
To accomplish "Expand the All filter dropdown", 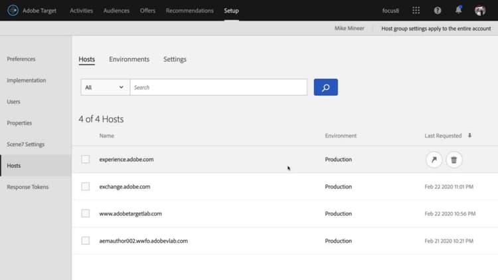I will pyautogui.click(x=105, y=87).
